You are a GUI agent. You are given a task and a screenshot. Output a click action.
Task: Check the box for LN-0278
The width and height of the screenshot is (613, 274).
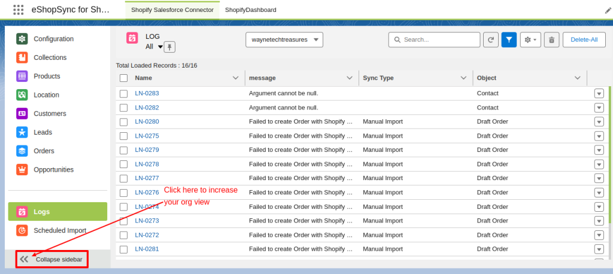click(123, 165)
